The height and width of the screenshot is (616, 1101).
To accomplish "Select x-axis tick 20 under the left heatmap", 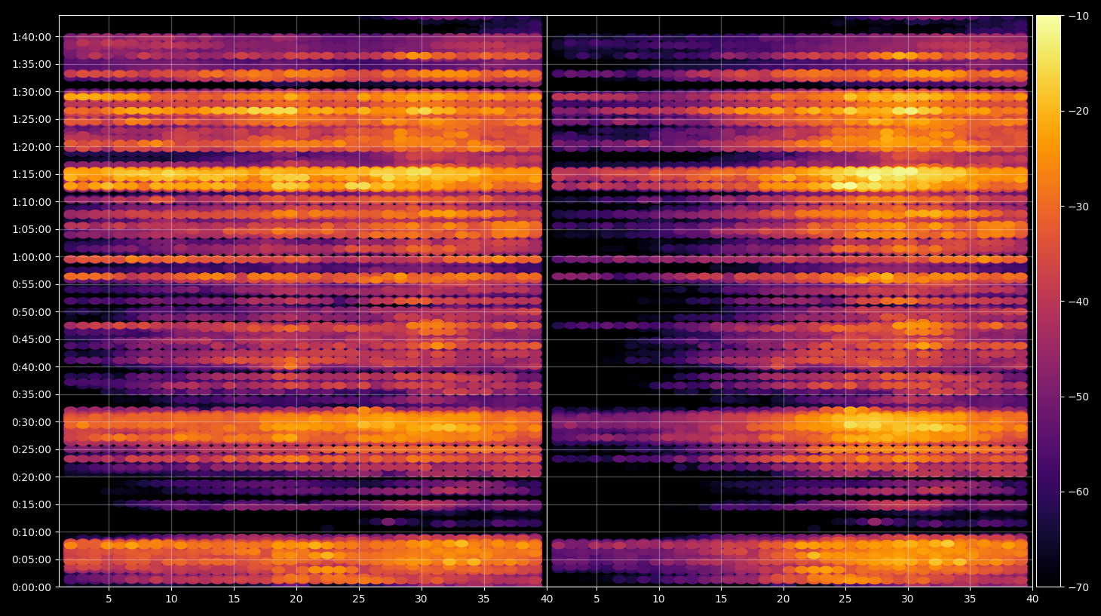I will point(296,599).
